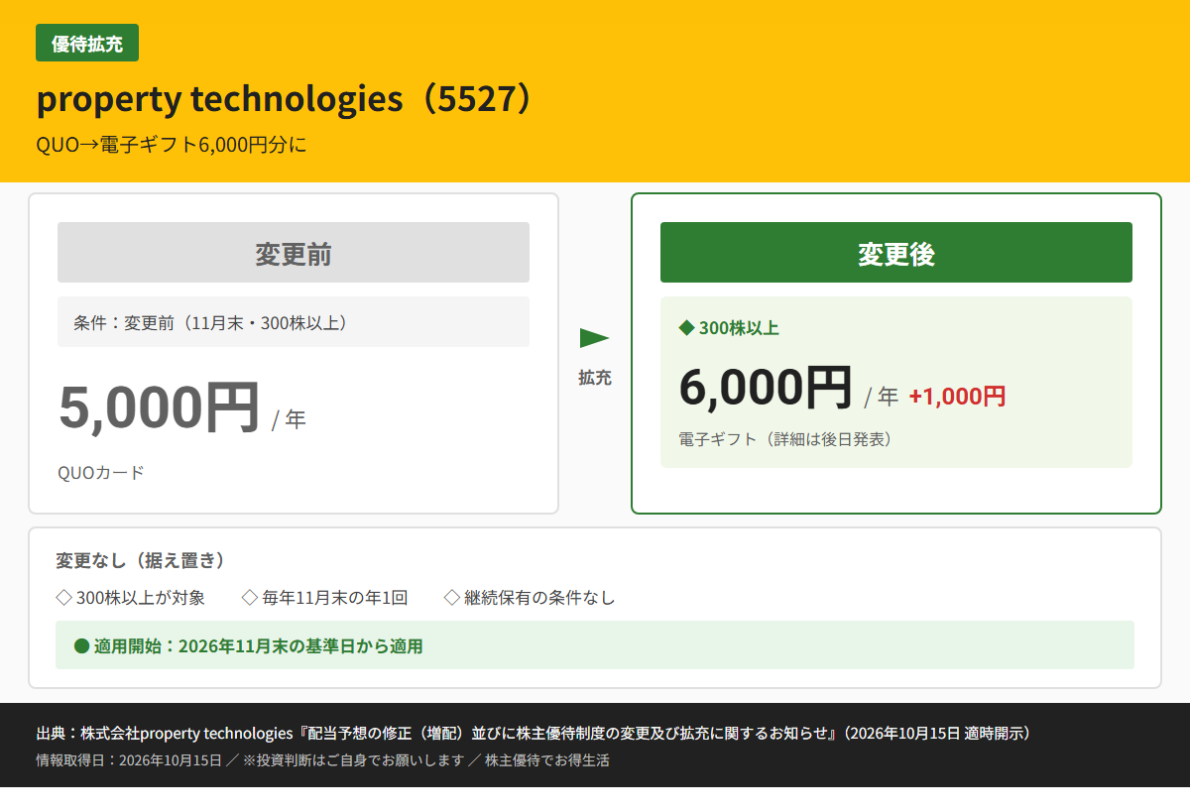This screenshot has height=811, width=1190.
Task: Click the 拡充 label under the arrow
Action: tap(595, 377)
